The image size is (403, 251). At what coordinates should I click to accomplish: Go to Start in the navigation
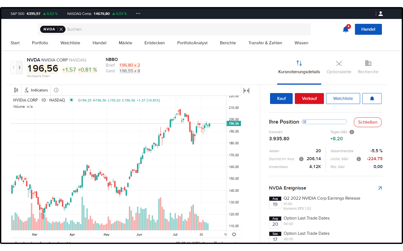pyautogui.click(x=15, y=43)
